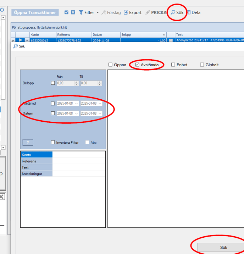Enable the Datum filter checkbox
Screen dimensions: 244x254
[x=53, y=113]
